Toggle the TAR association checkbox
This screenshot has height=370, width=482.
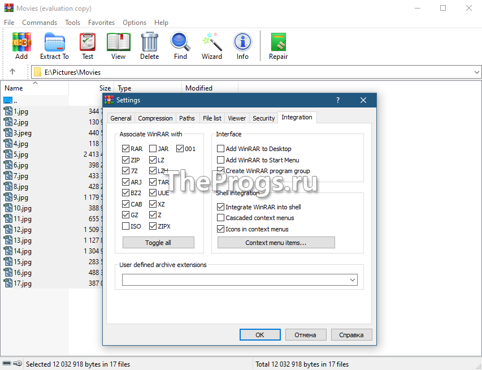(x=153, y=182)
